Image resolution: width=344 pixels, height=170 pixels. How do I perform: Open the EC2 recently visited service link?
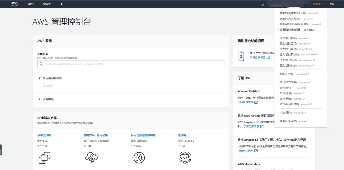pos(49,86)
